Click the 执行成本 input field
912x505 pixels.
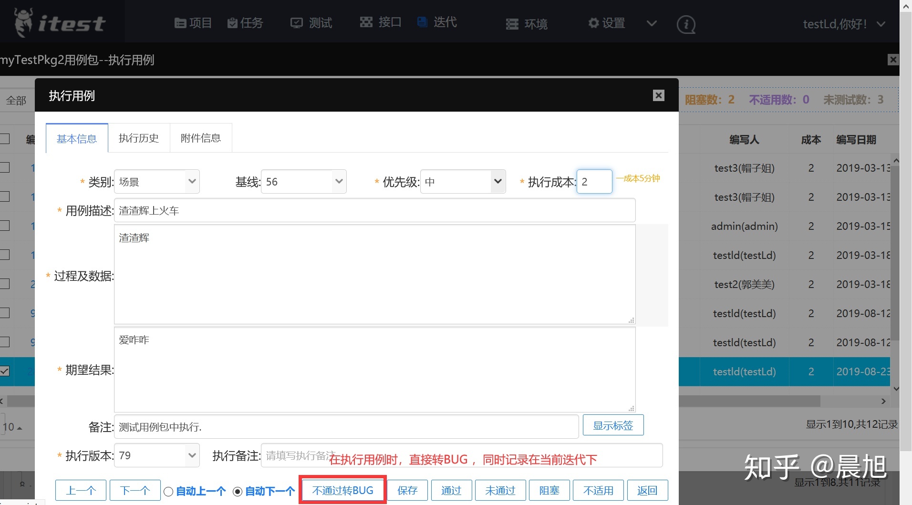click(594, 182)
